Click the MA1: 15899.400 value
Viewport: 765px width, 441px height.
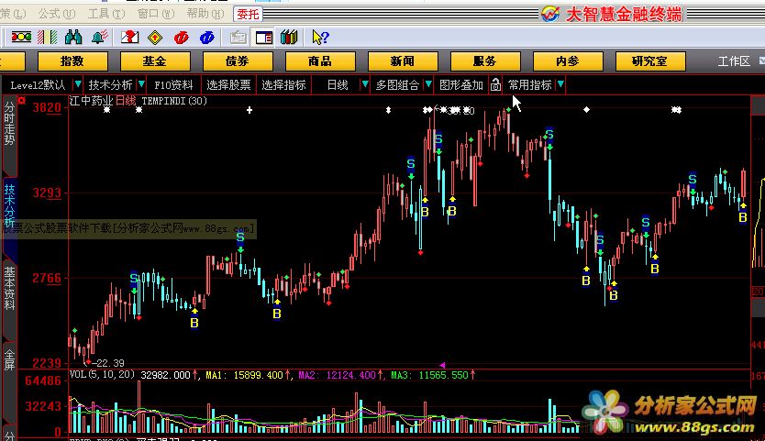(244, 375)
